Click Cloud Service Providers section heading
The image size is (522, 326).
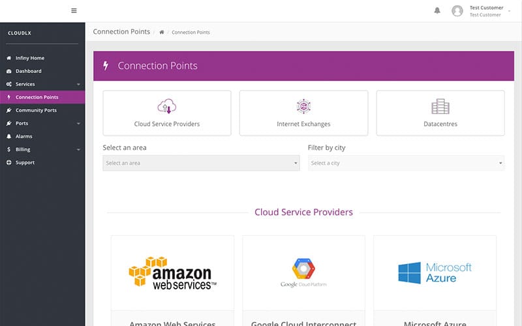click(x=303, y=213)
